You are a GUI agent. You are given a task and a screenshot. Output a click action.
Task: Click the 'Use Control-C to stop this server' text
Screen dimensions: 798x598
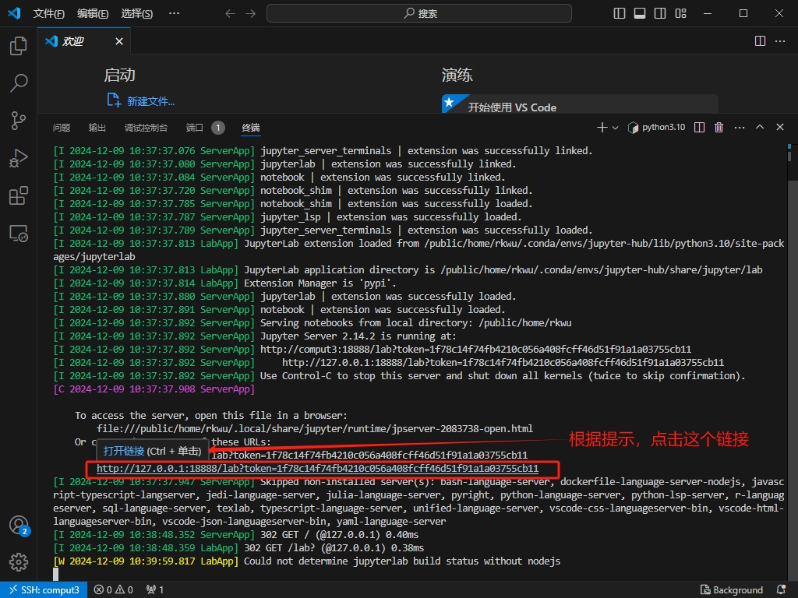[x=503, y=376]
